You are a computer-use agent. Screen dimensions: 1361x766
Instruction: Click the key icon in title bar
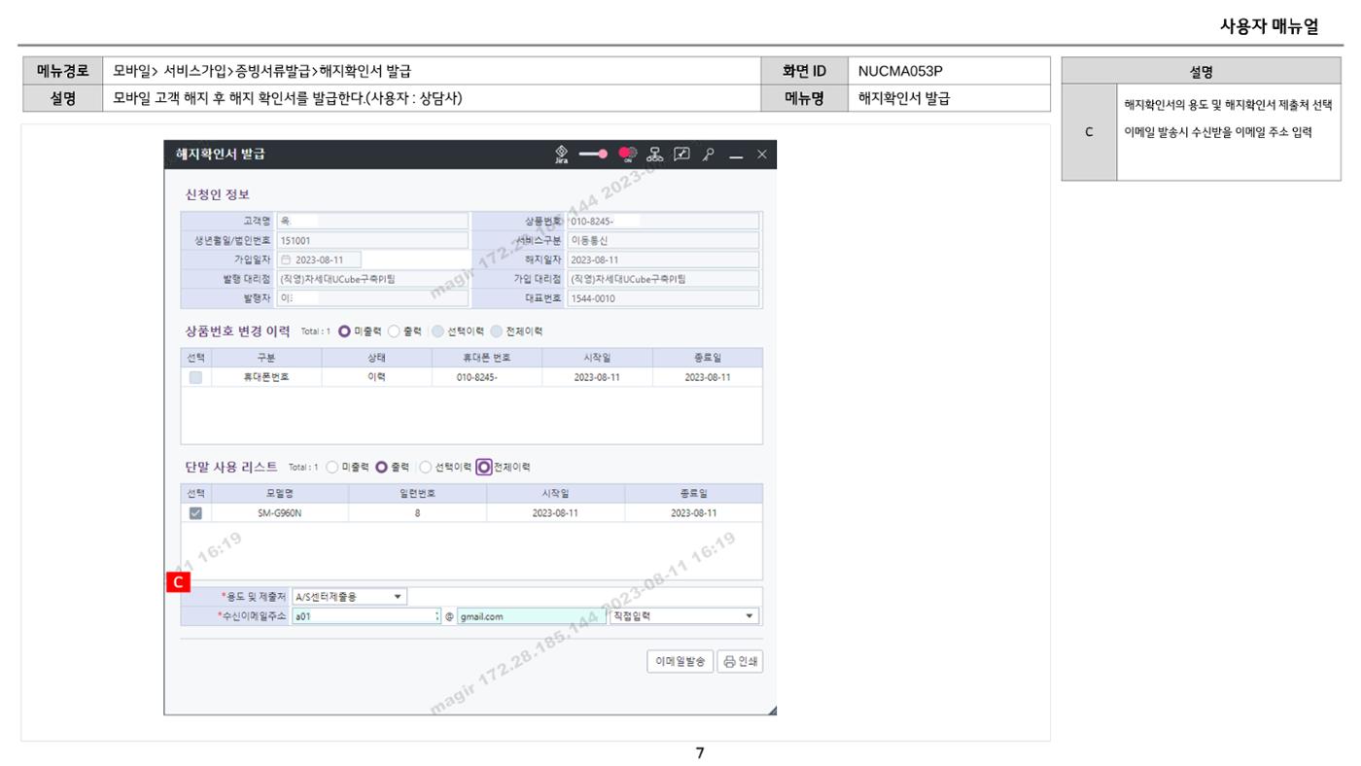(x=709, y=154)
